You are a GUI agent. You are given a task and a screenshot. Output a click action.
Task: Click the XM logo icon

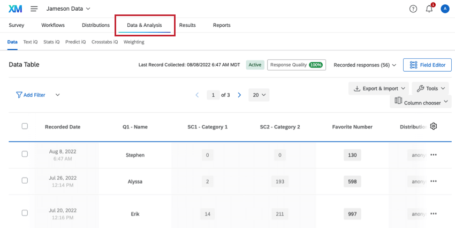point(15,9)
